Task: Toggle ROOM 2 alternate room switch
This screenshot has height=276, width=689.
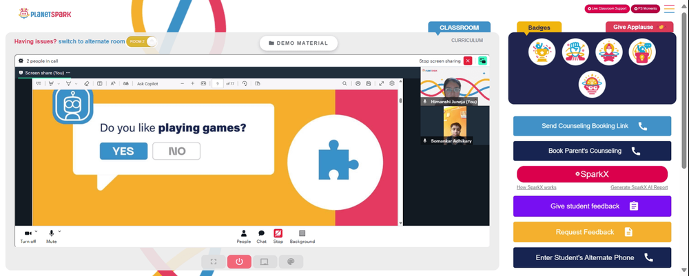Action: click(x=141, y=42)
